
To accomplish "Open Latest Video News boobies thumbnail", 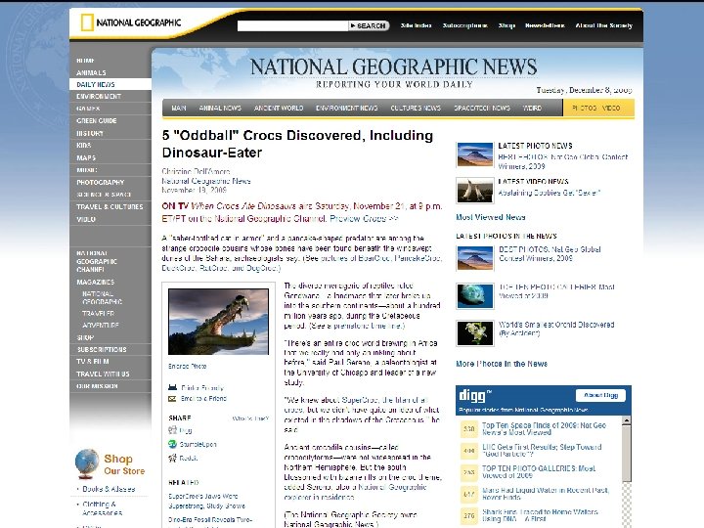I will pos(474,190).
